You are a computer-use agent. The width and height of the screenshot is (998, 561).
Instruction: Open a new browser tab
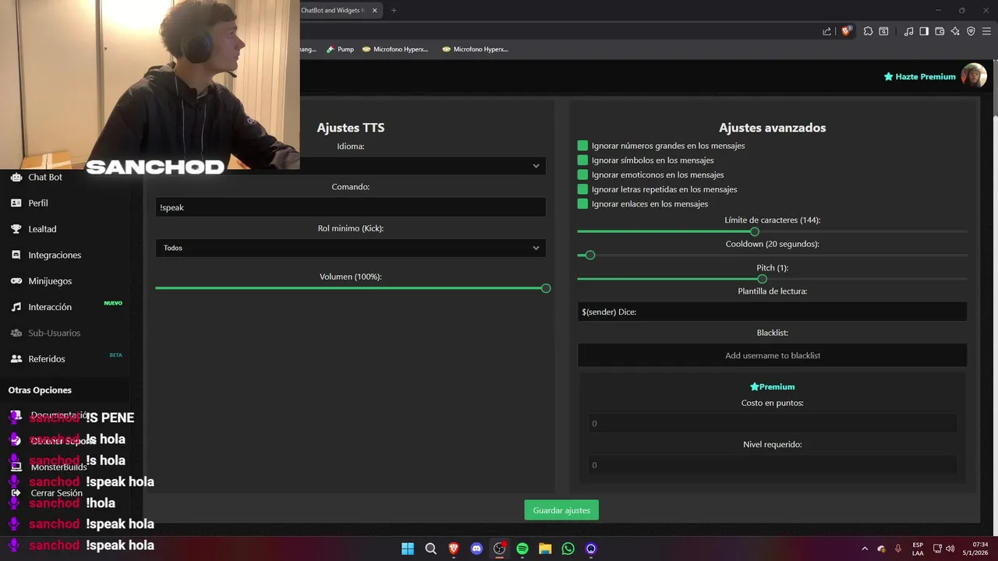click(x=394, y=10)
